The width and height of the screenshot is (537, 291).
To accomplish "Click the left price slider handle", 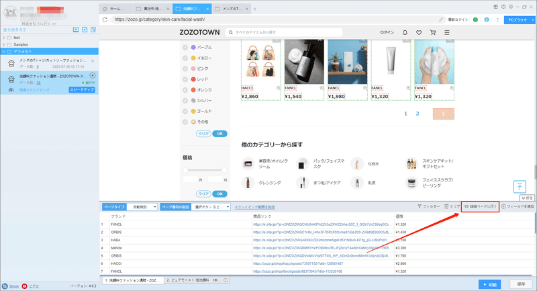I will [x=185, y=170].
